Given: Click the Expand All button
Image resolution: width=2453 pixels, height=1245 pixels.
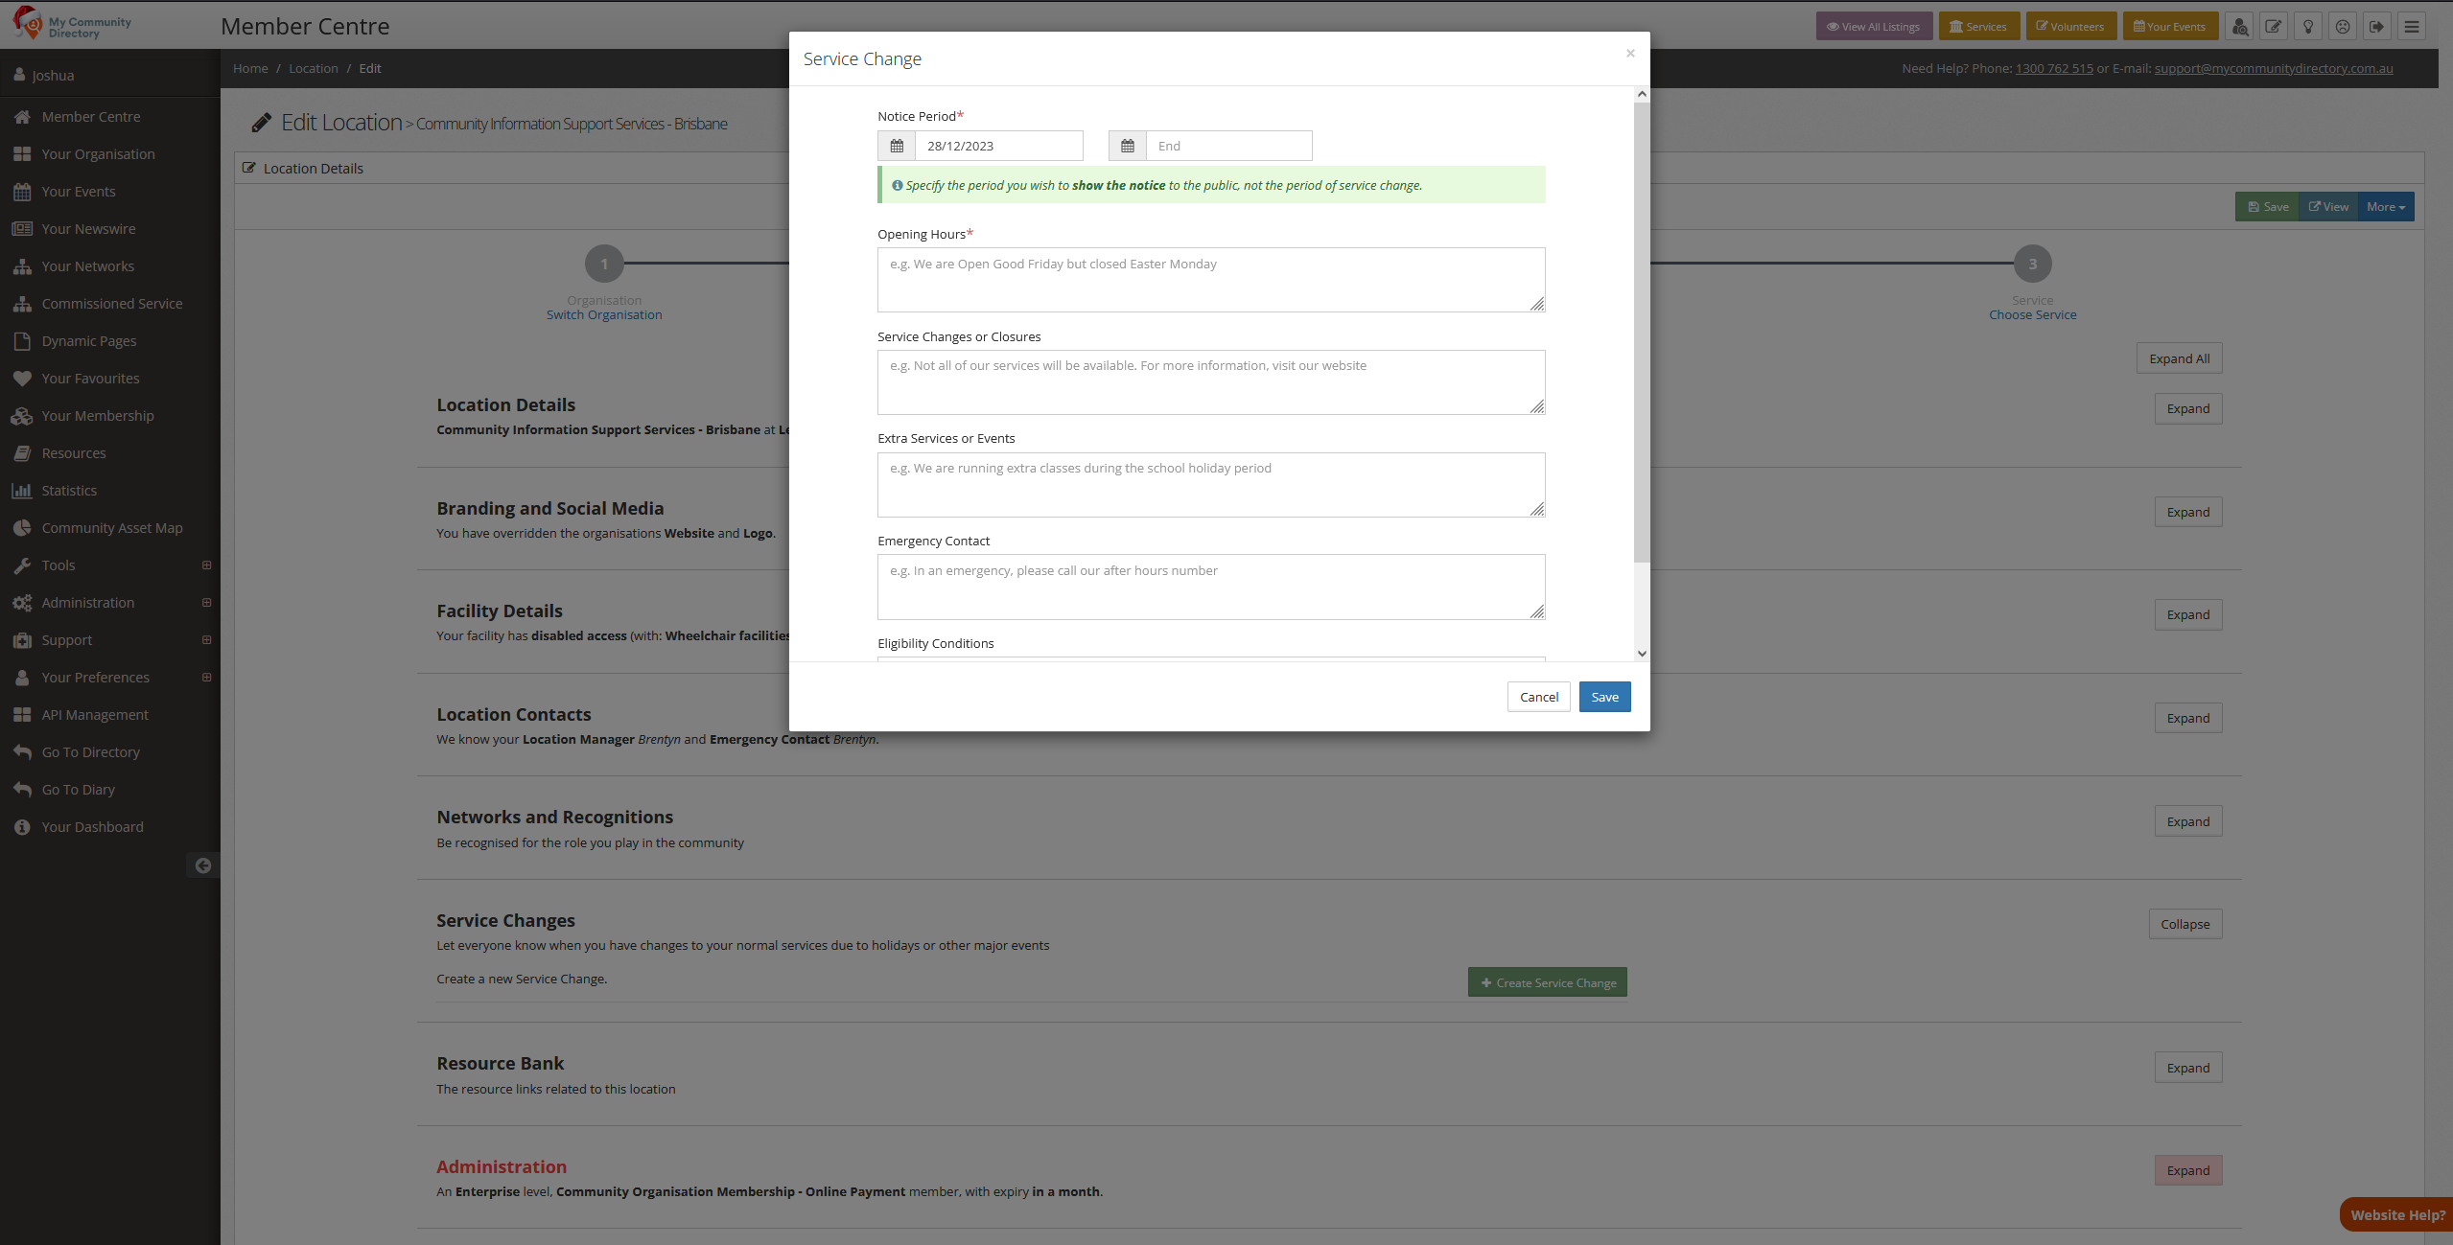Looking at the screenshot, I should (2179, 358).
